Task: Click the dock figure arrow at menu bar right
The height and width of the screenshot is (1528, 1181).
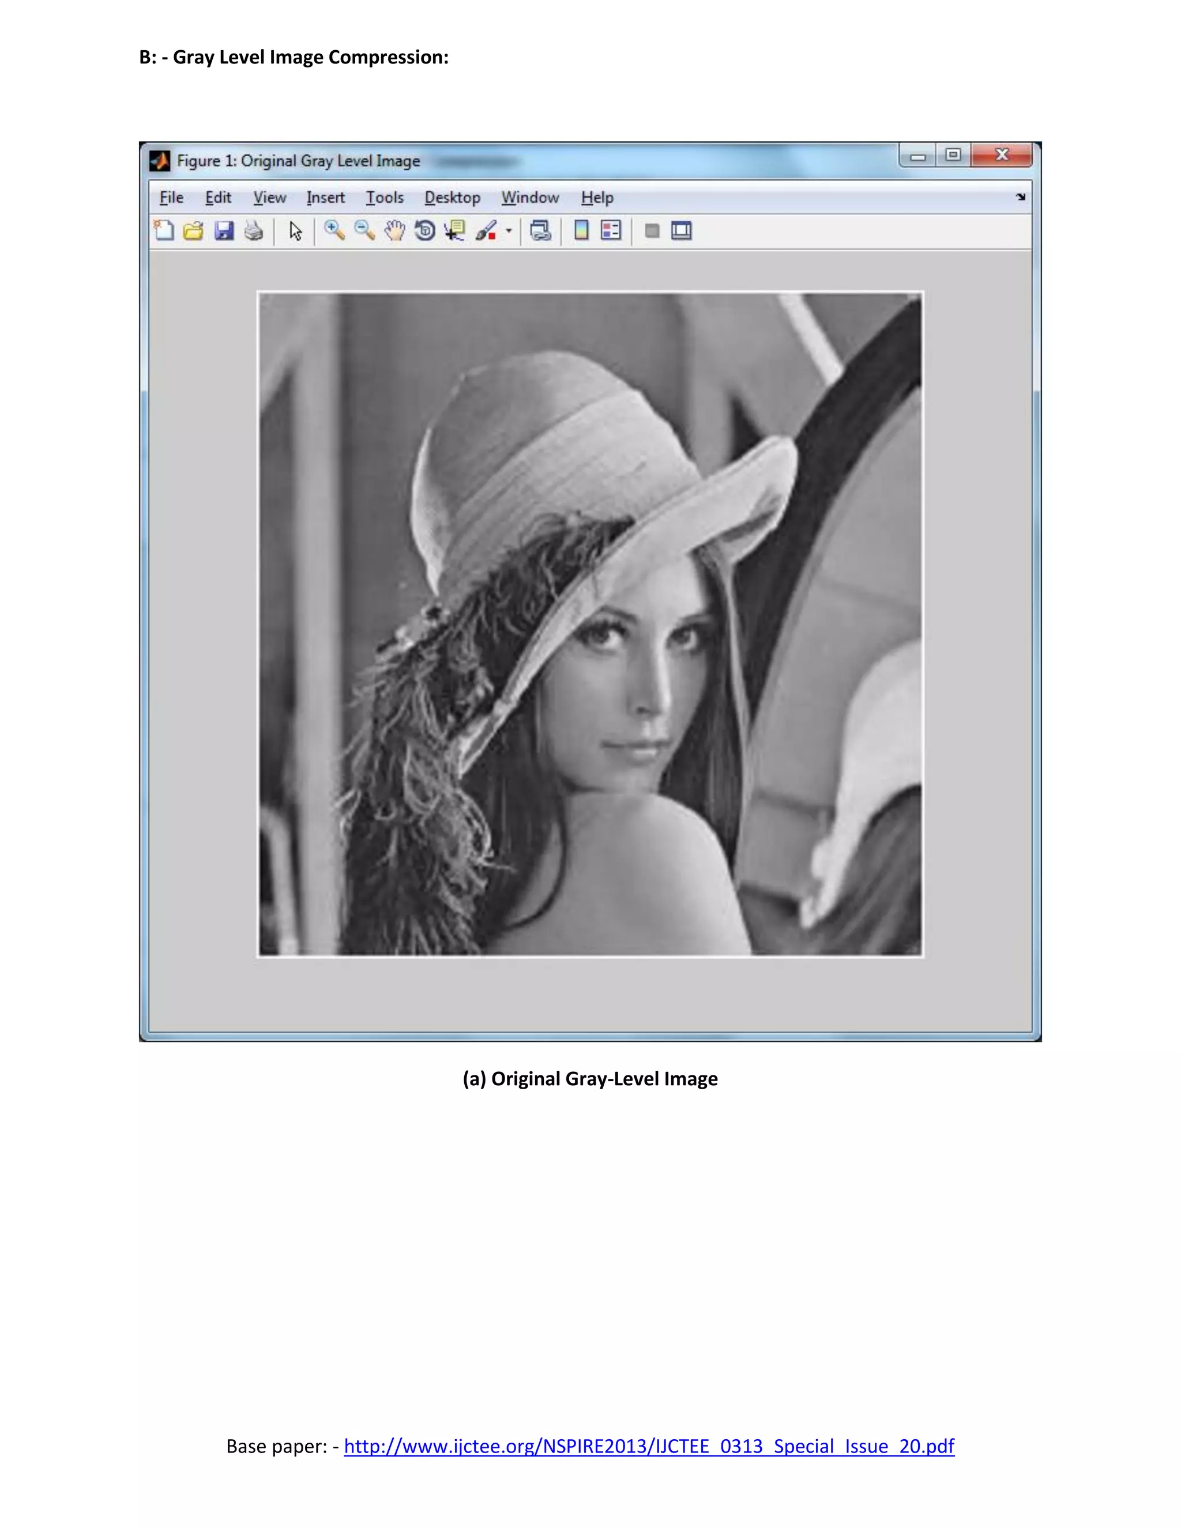Action: [1021, 197]
